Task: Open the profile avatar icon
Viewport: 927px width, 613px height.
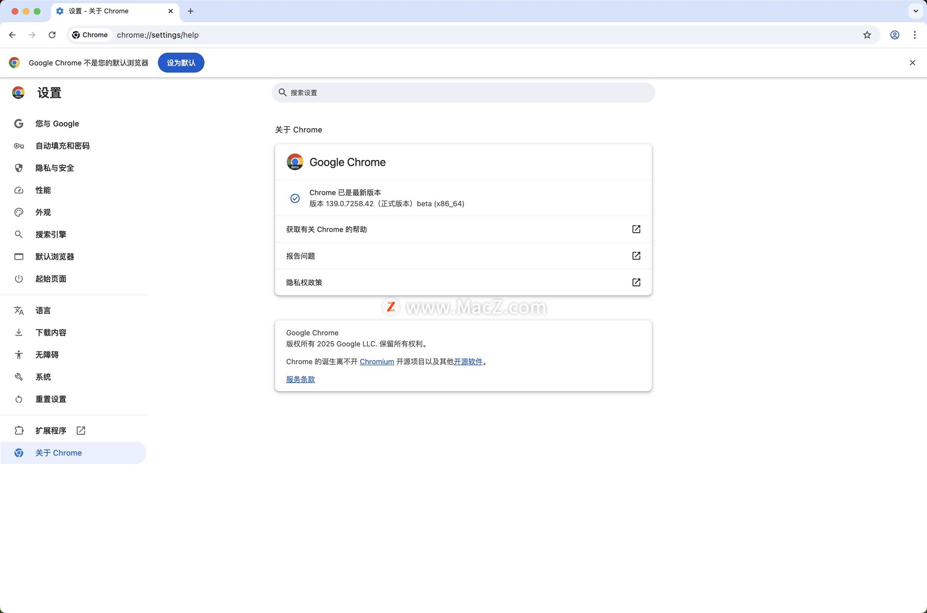Action: pos(895,35)
